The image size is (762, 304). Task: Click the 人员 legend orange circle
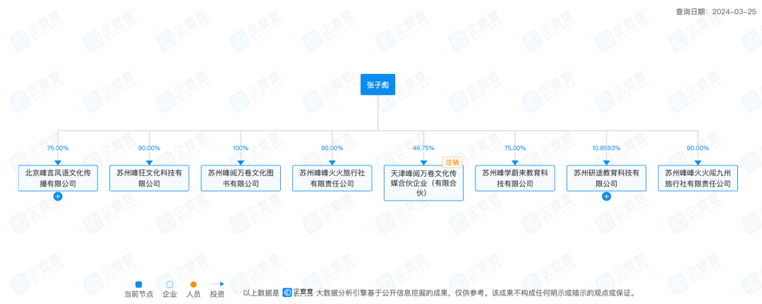point(193,284)
